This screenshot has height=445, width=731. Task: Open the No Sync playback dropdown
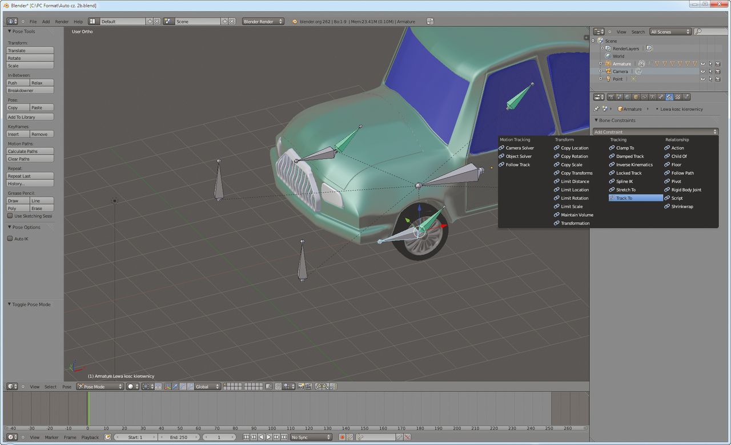tap(311, 437)
